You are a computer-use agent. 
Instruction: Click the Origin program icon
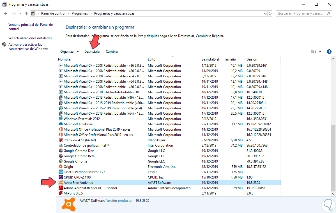coord(61,166)
